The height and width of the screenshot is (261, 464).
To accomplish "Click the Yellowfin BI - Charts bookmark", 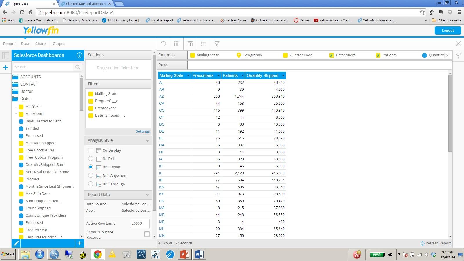I will pos(196,20).
